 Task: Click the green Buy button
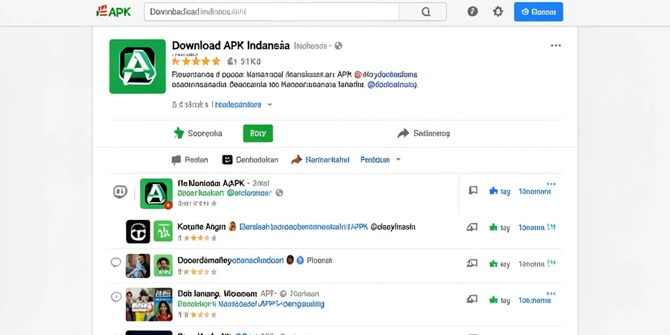pos(258,133)
